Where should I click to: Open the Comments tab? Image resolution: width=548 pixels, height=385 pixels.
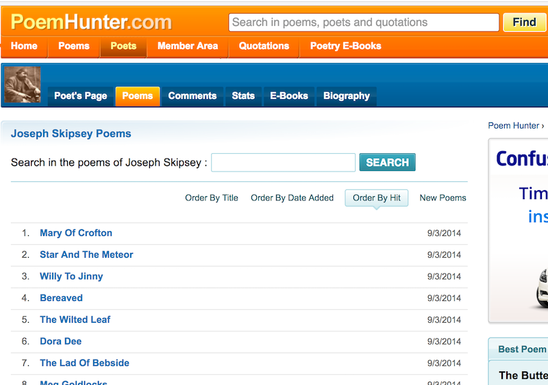click(x=192, y=96)
